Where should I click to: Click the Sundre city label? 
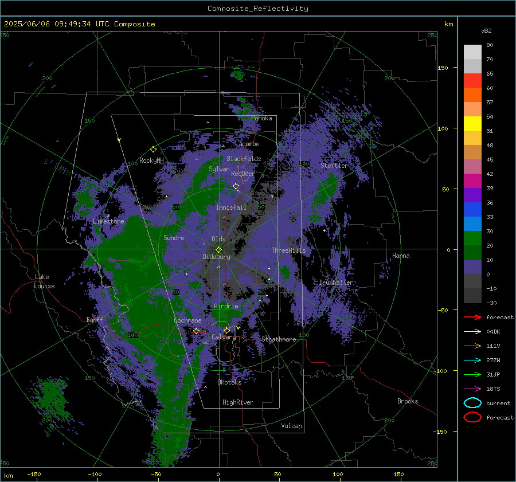tap(174, 237)
